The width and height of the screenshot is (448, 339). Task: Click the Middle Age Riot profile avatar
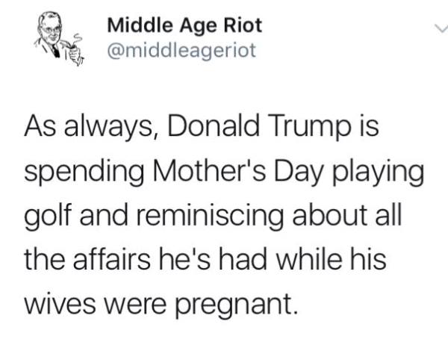coord(59,39)
